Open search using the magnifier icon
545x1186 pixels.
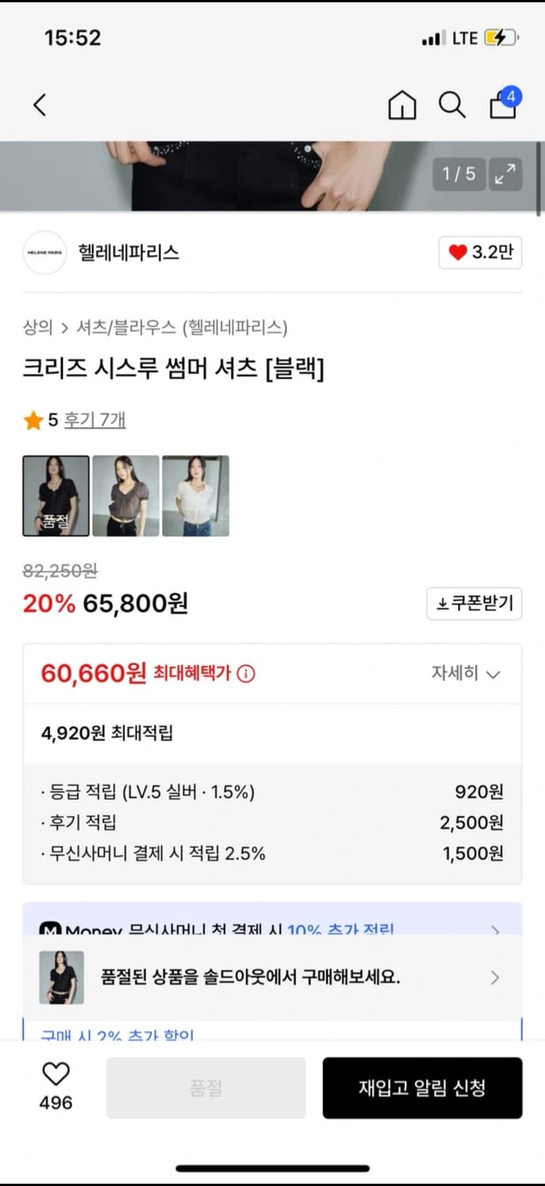(x=451, y=104)
